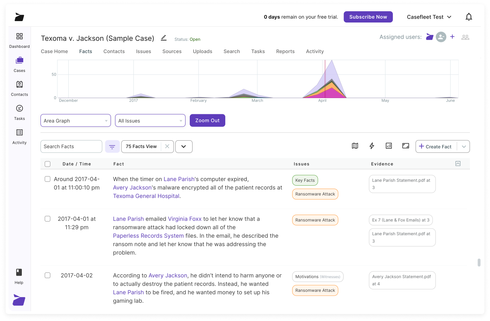Screen dimensions: 490x321
Task: Click the Subscribe Now button
Action: 368,17
